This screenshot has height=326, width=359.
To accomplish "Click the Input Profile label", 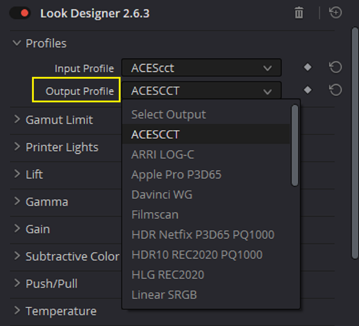I will click(x=84, y=68).
